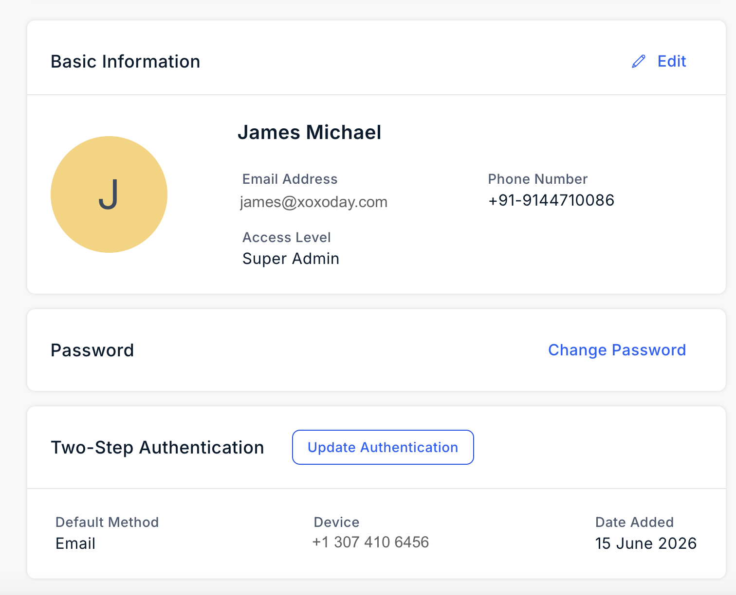Click the Two-Step Authentication heading
The height and width of the screenshot is (595, 736).
(158, 448)
